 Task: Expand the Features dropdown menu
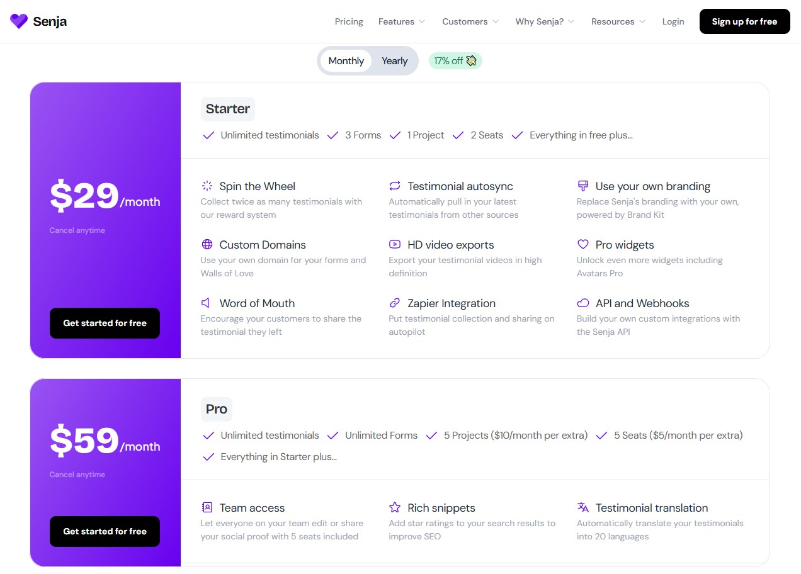tap(402, 21)
